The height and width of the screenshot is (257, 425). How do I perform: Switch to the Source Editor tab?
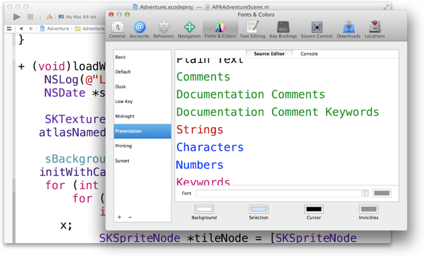pyautogui.click(x=269, y=54)
